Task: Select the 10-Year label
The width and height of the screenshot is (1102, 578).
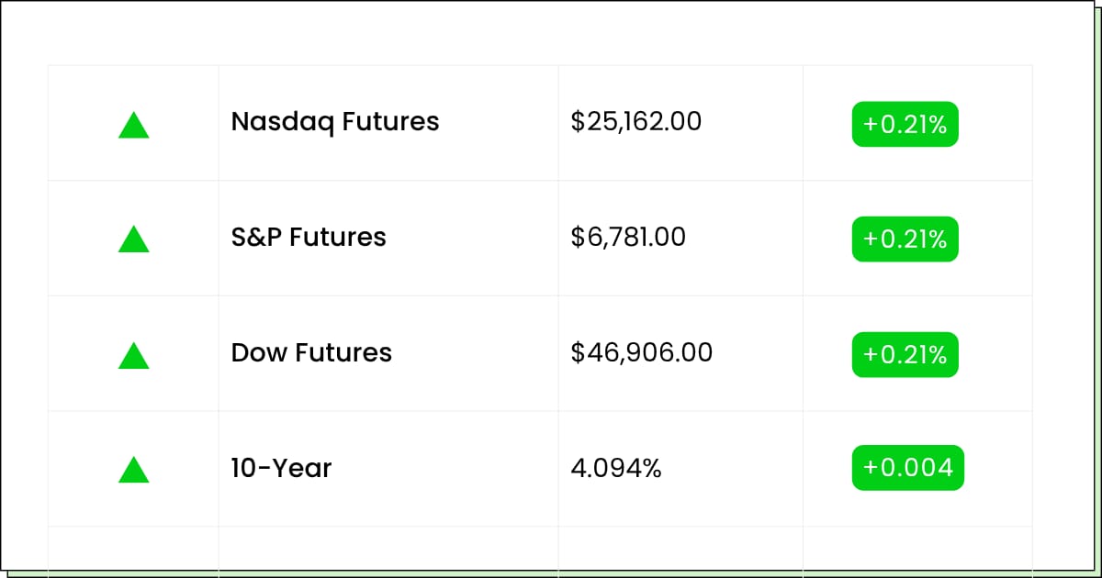Action: click(281, 468)
